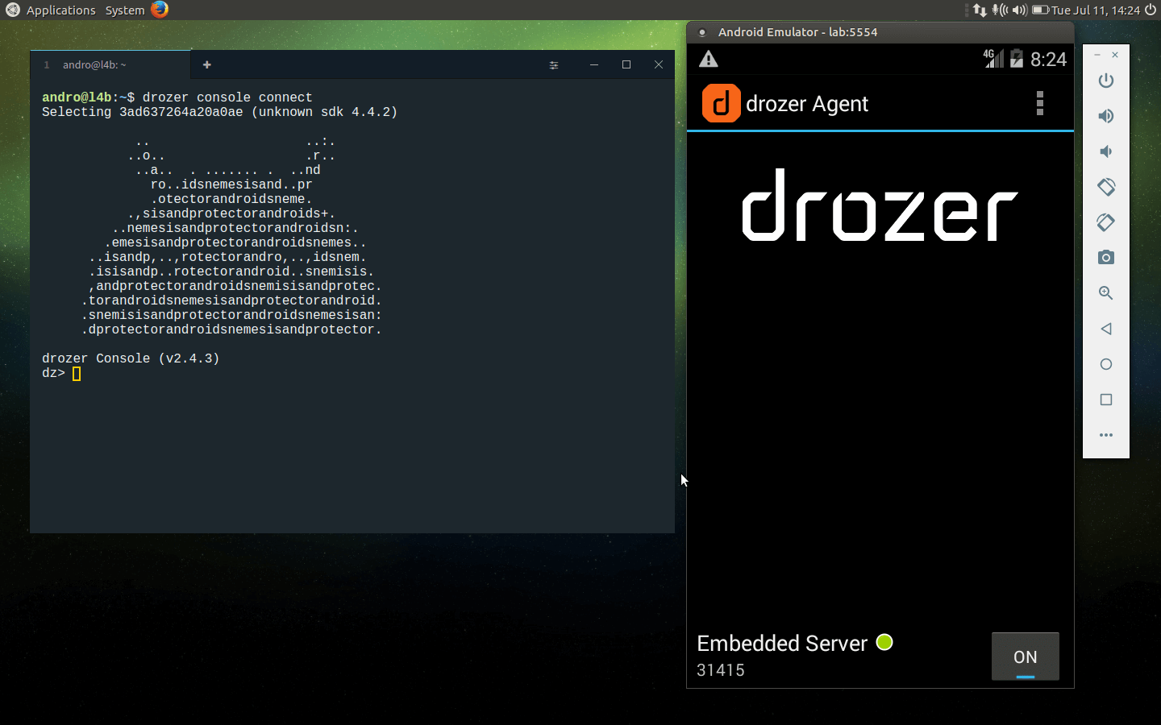Open drozer Agent overflow menu
This screenshot has height=725, width=1161.
pyautogui.click(x=1039, y=103)
